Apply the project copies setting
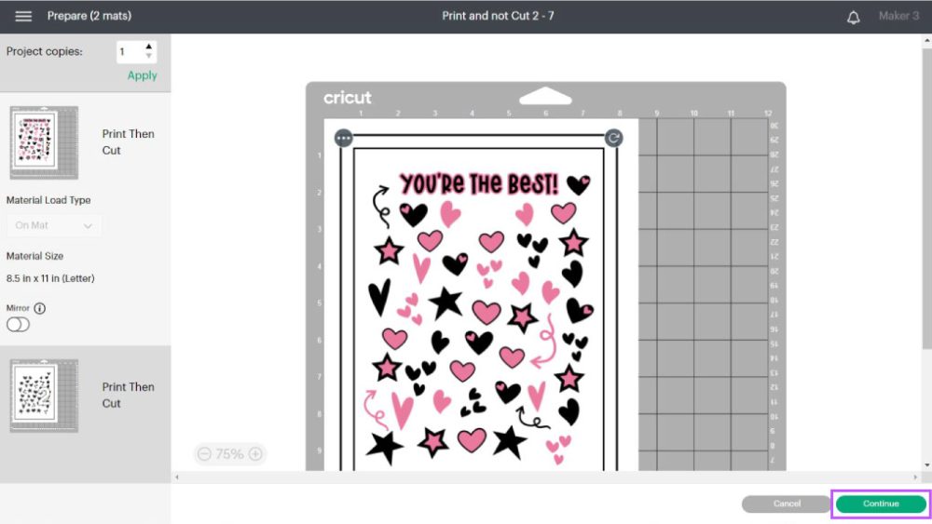This screenshot has width=932, height=524. [142, 75]
